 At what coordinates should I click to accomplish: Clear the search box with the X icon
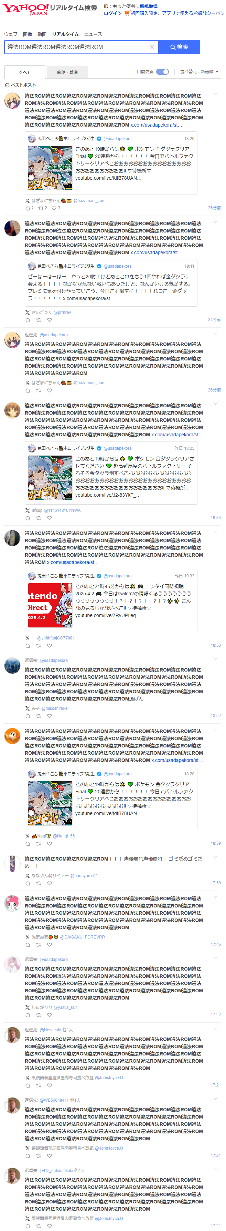(152, 47)
